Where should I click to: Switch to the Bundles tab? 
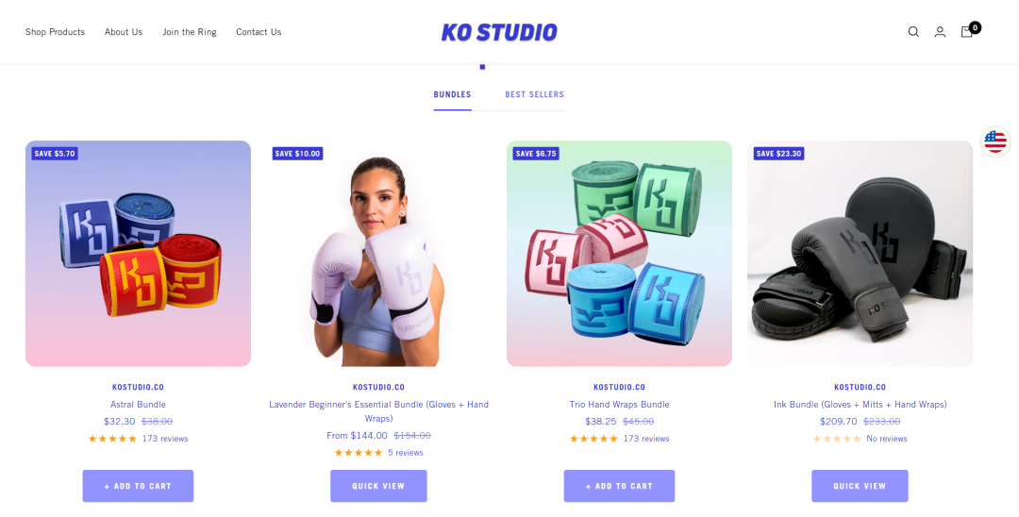click(x=452, y=94)
